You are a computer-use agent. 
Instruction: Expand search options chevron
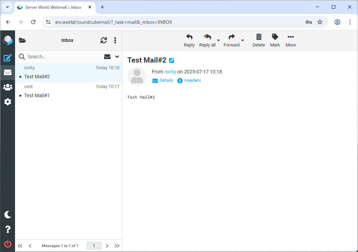tap(117, 57)
